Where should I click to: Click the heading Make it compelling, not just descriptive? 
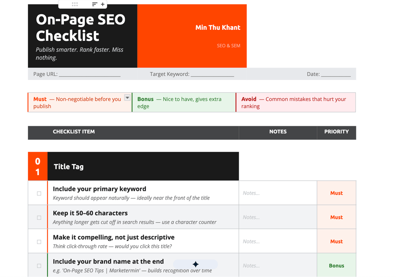click(114, 237)
